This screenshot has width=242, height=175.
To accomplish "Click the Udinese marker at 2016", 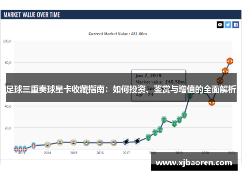I will coord(100,143).
